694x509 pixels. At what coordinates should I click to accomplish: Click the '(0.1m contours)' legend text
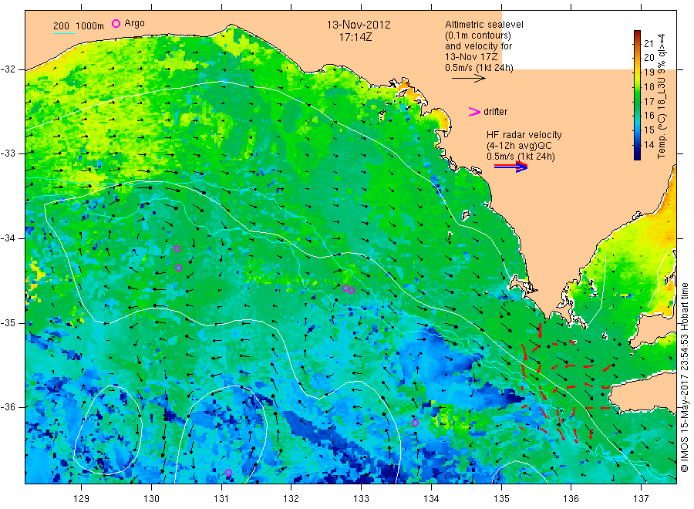pos(478,35)
